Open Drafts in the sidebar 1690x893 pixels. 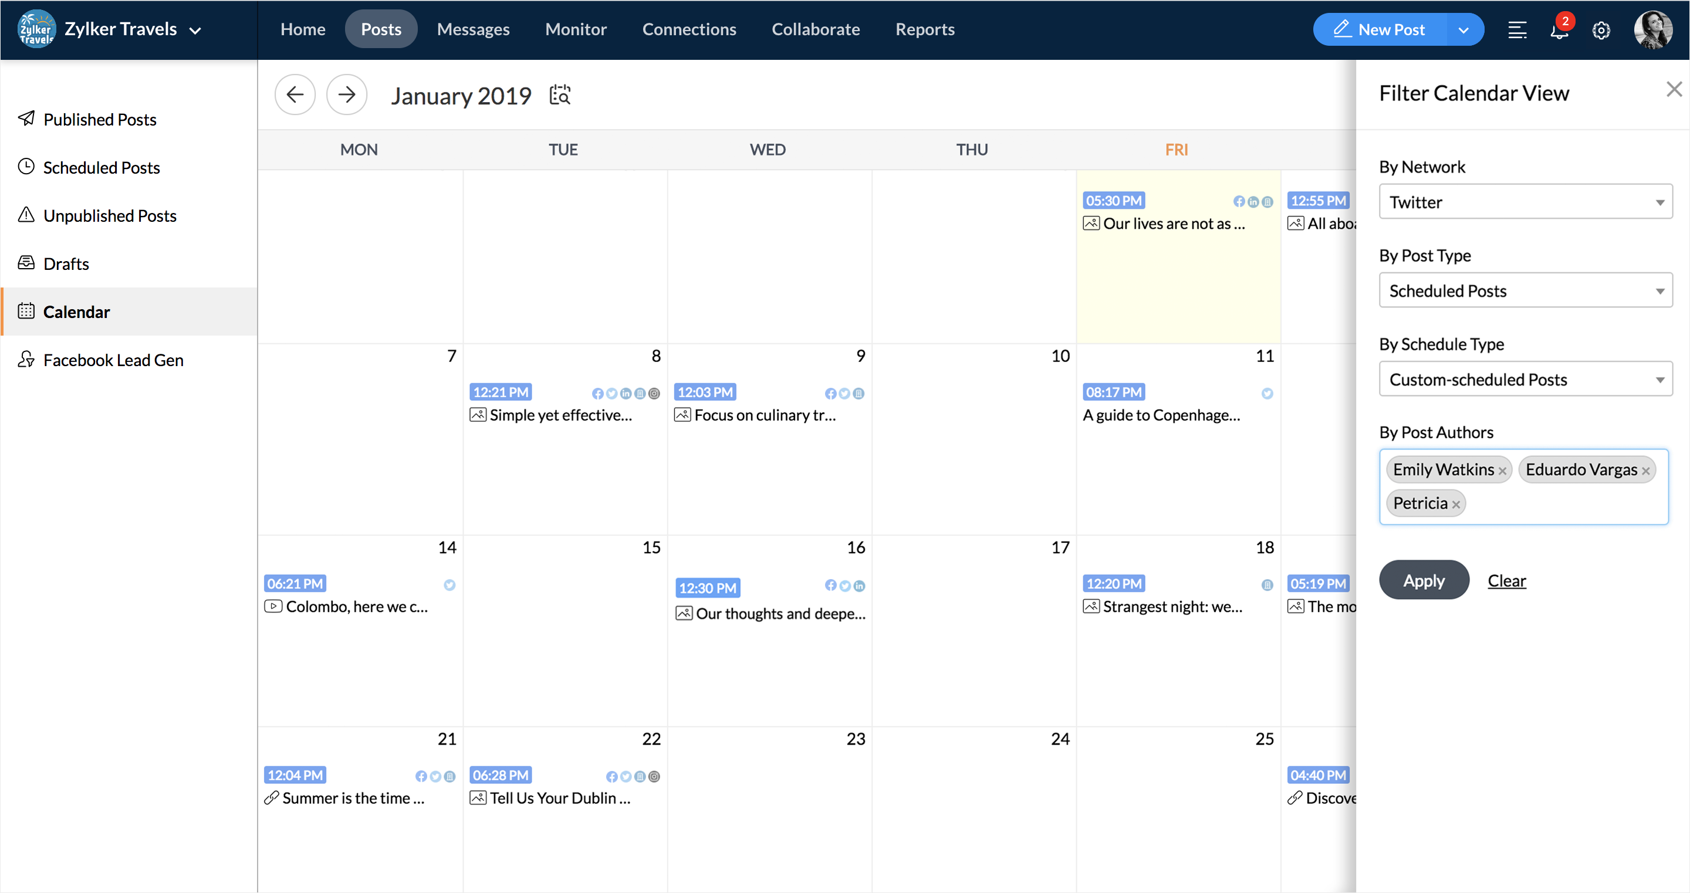point(66,264)
